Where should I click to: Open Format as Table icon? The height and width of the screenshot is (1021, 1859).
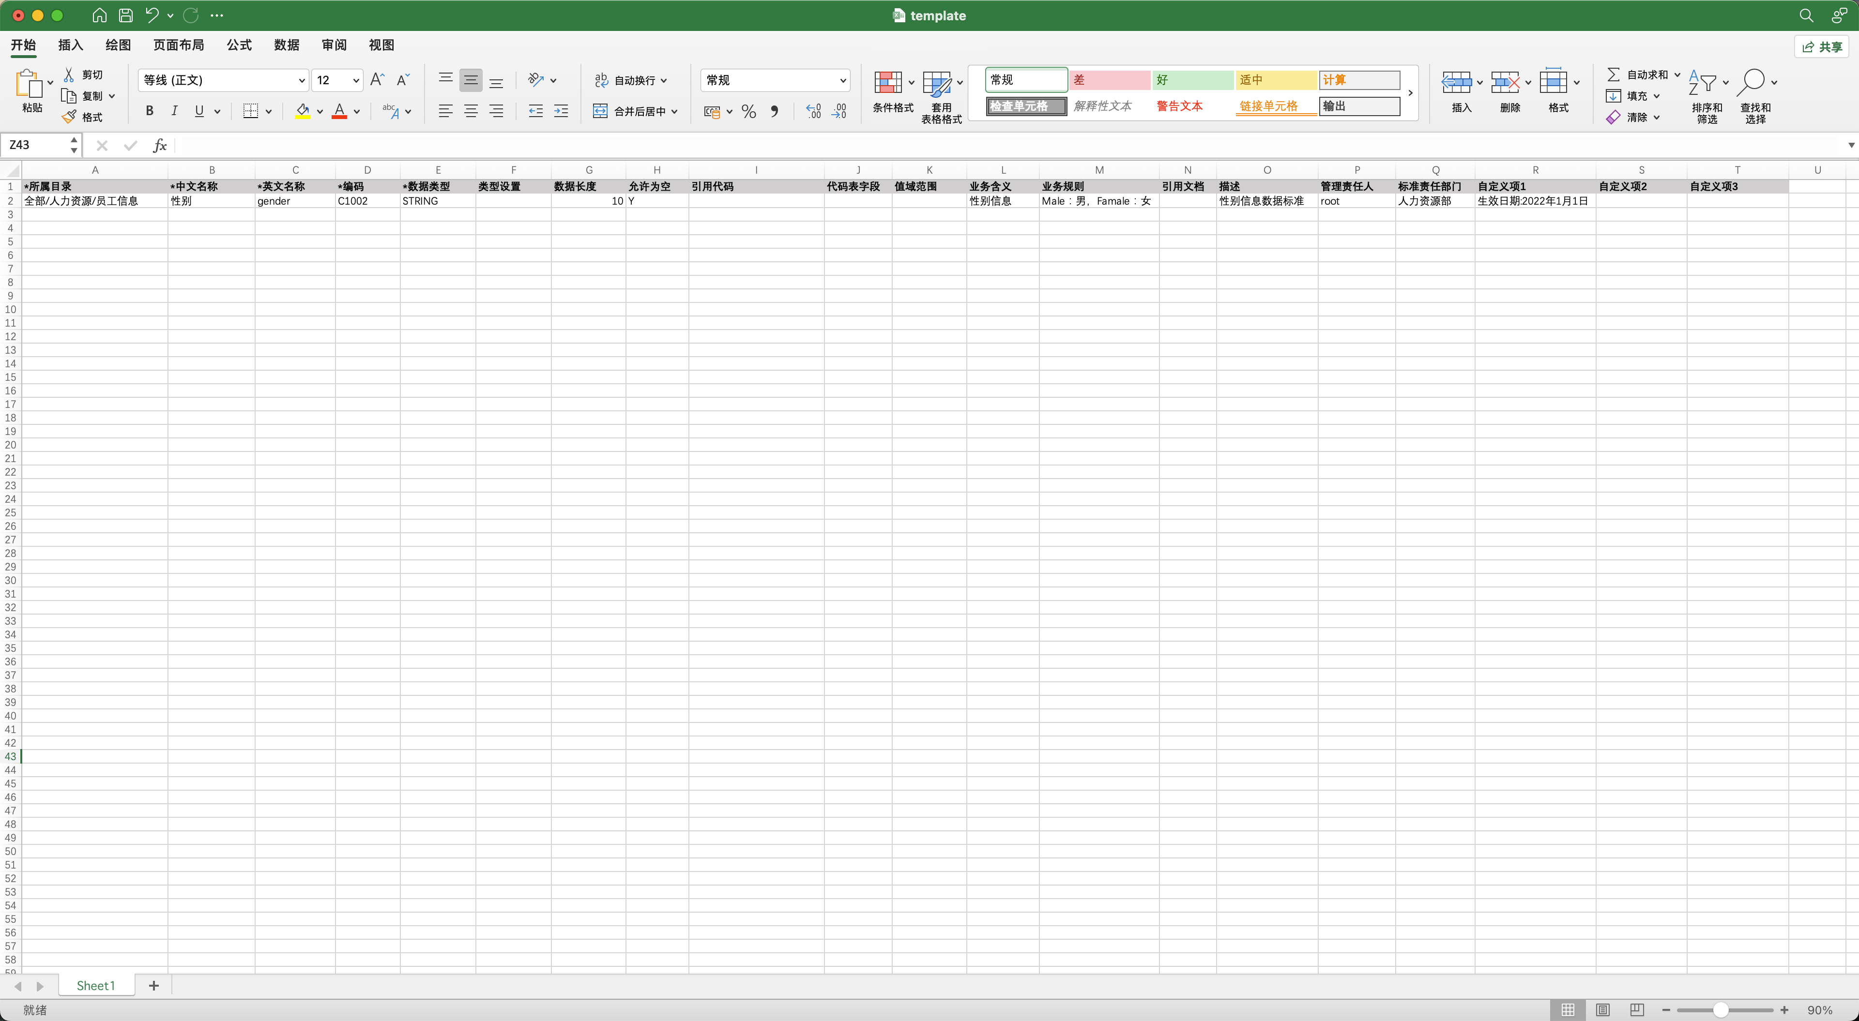(x=937, y=84)
